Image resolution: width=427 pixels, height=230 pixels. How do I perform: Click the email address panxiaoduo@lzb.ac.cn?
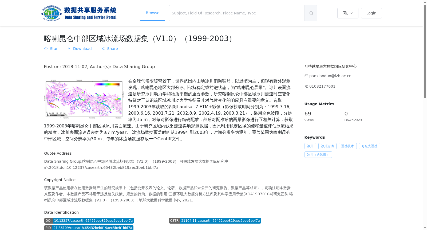330,76
